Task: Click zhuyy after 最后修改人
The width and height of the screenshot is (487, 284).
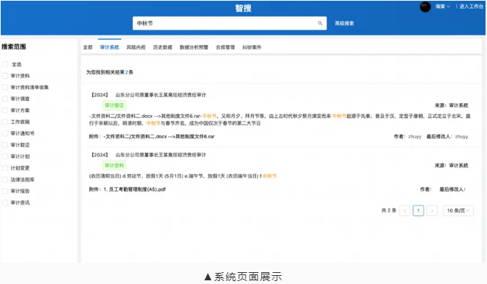Action: (461, 136)
